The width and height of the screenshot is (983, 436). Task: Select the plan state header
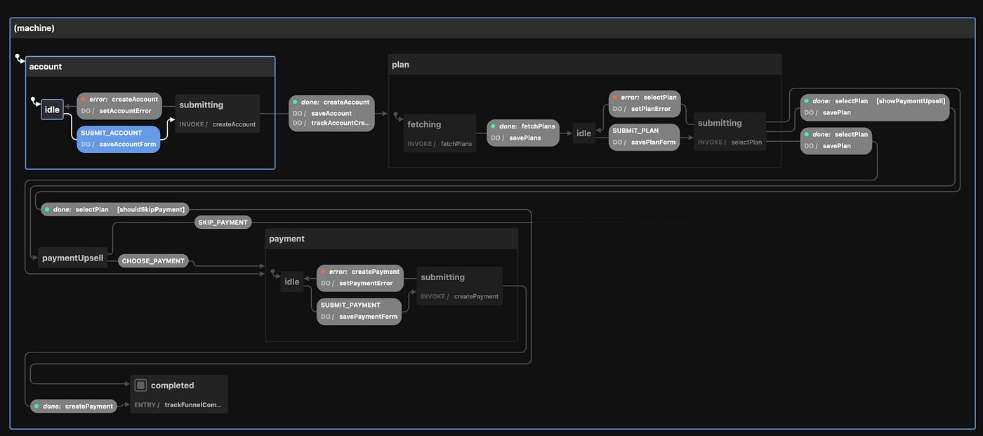[x=400, y=64]
